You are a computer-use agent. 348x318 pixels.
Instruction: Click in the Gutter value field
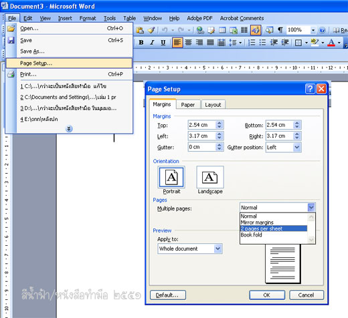(x=202, y=147)
